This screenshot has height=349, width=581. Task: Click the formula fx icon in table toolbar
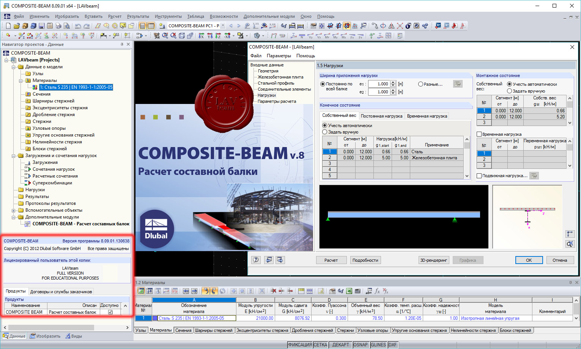377,291
